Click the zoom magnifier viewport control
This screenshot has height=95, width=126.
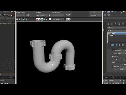click(x=124, y=80)
